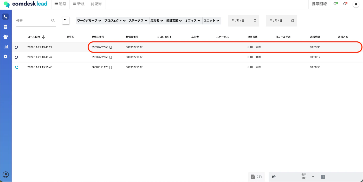Click the ステータス column header
The image size is (363, 182).
[223, 37]
